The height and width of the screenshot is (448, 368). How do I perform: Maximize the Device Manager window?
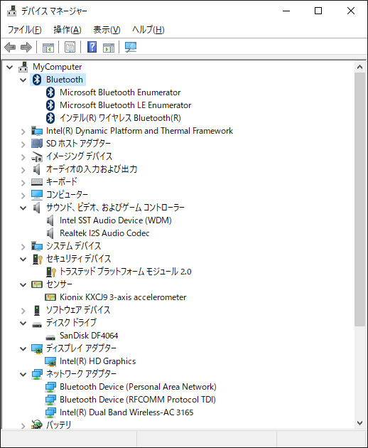318,11
